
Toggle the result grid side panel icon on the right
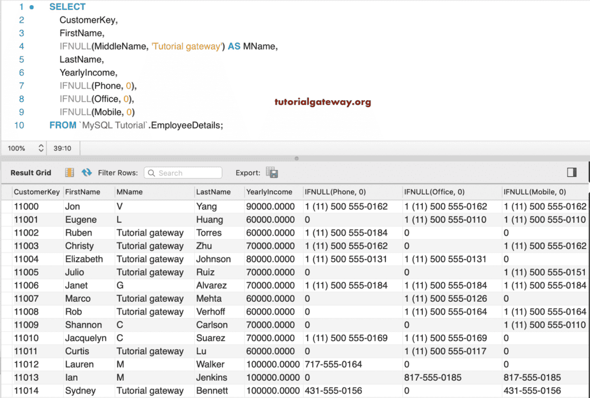[x=572, y=173]
